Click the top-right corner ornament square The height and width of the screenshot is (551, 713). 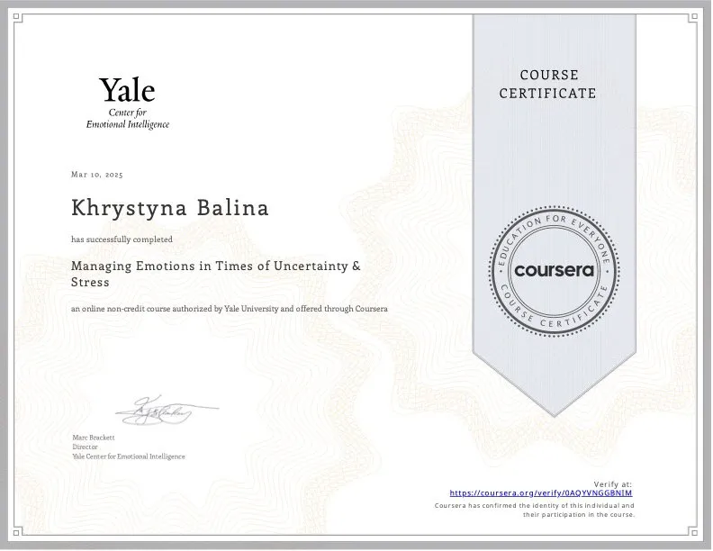click(694, 17)
